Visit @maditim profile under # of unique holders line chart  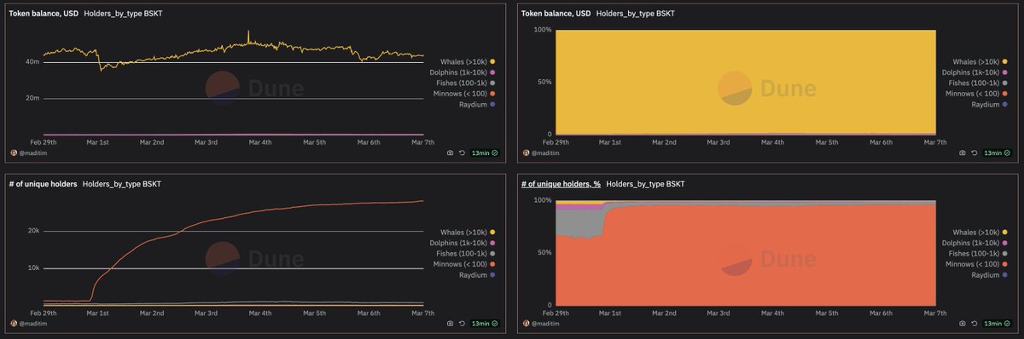[34, 324]
